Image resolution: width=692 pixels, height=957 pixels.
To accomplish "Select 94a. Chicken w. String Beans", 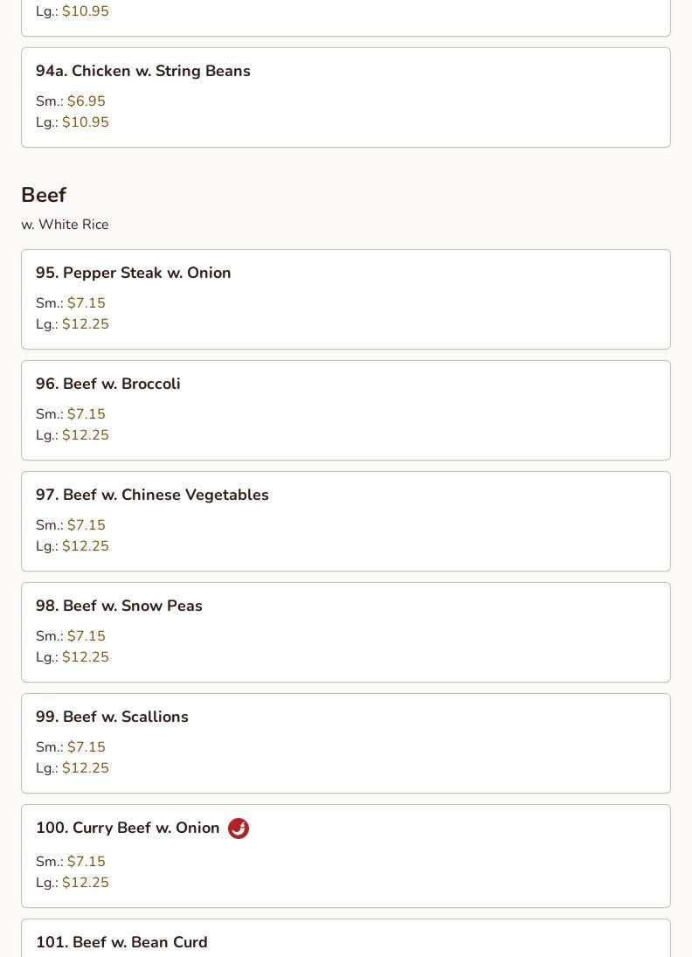I will coord(346,97).
